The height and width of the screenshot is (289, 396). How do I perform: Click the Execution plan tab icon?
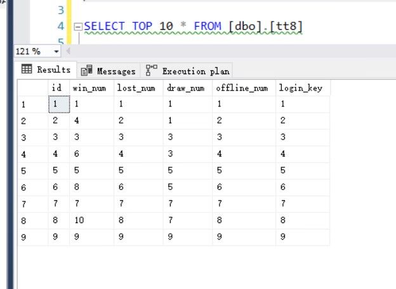pyautogui.click(x=151, y=70)
